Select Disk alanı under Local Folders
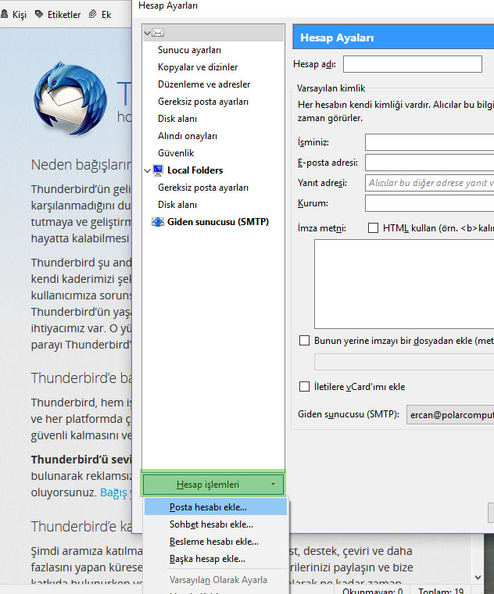494x594 pixels. [177, 205]
